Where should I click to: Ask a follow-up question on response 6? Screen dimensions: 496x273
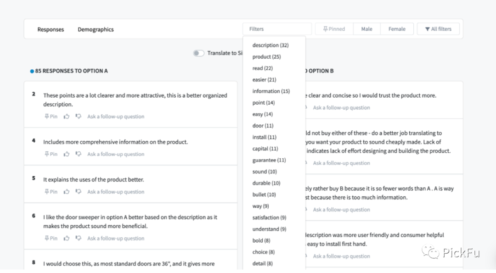[116, 238]
